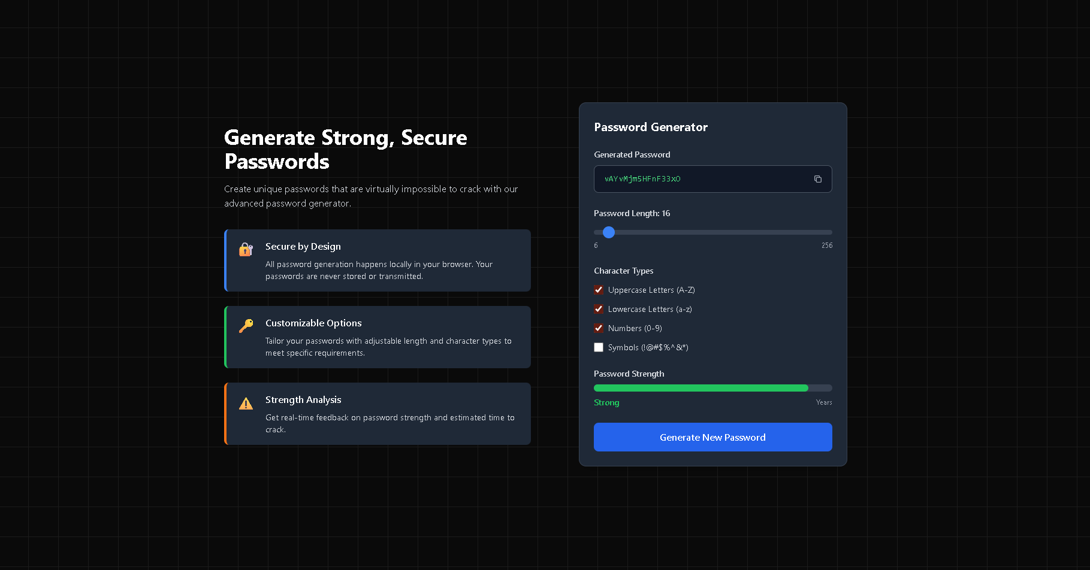The width and height of the screenshot is (1090, 570).
Task: Click the Password Generator heading
Action: tap(651, 127)
